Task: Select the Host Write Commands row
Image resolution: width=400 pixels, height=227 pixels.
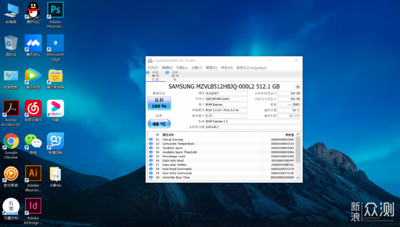Action: click(x=221, y=173)
